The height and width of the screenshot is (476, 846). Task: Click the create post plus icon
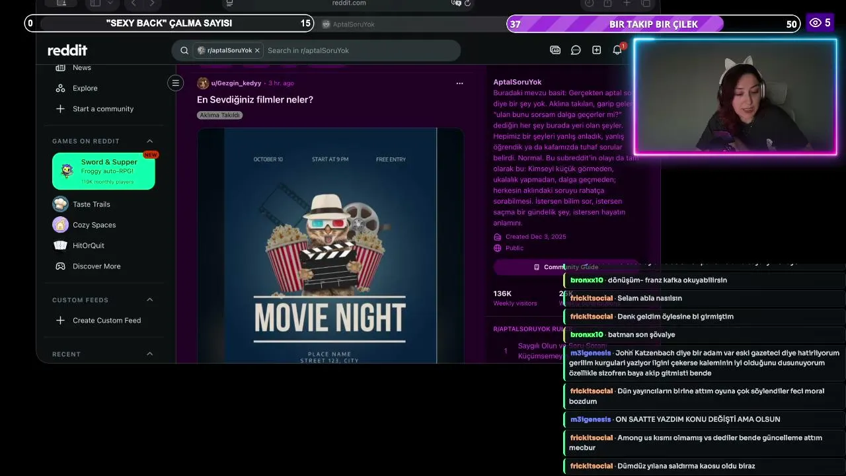[x=596, y=50]
